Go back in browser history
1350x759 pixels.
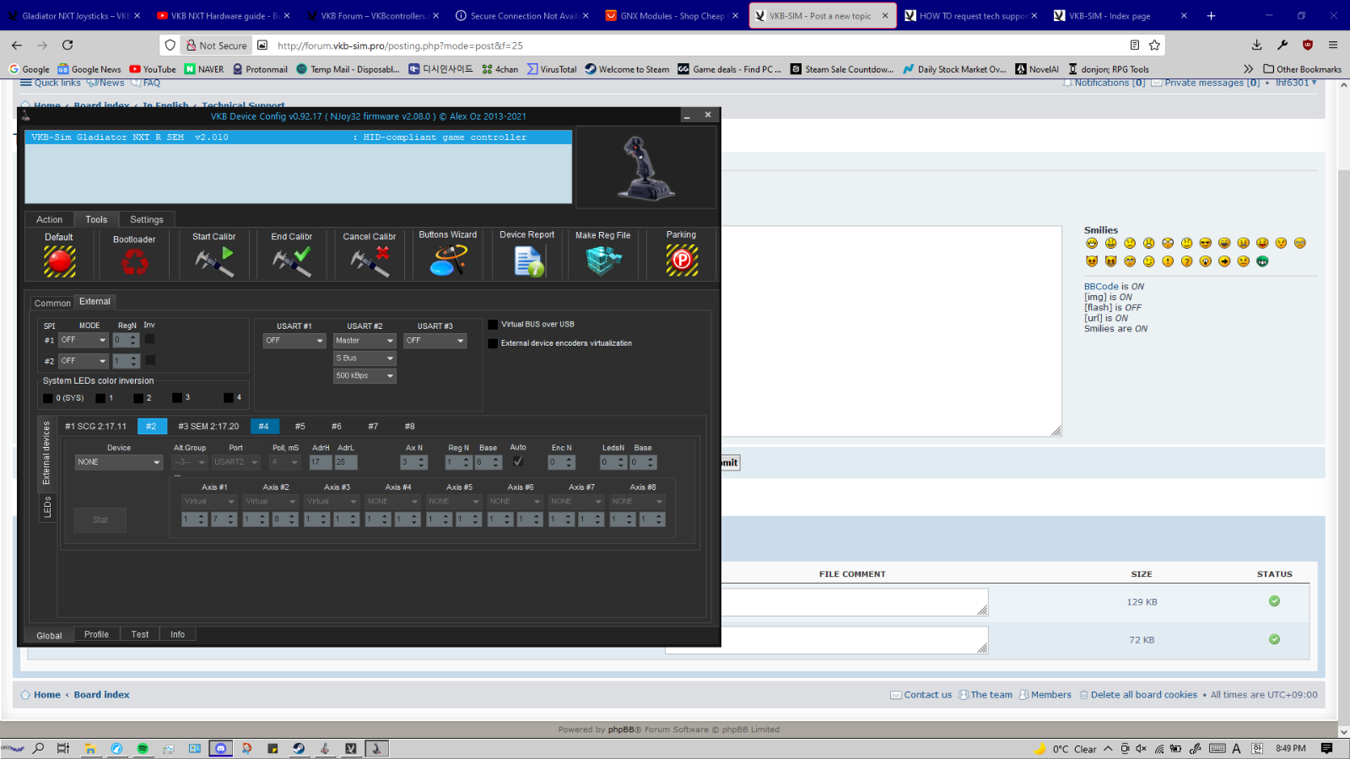17,46
